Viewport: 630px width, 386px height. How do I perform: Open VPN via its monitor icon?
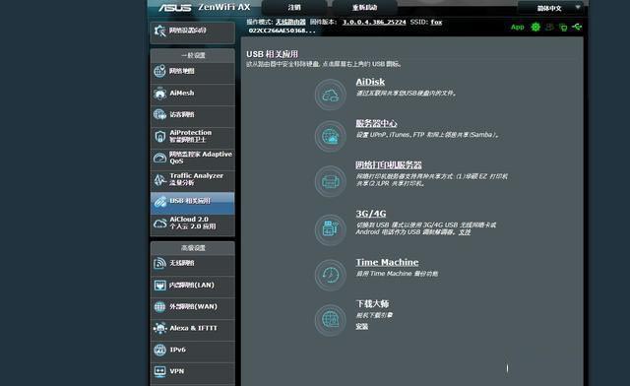pyautogui.click(x=159, y=371)
